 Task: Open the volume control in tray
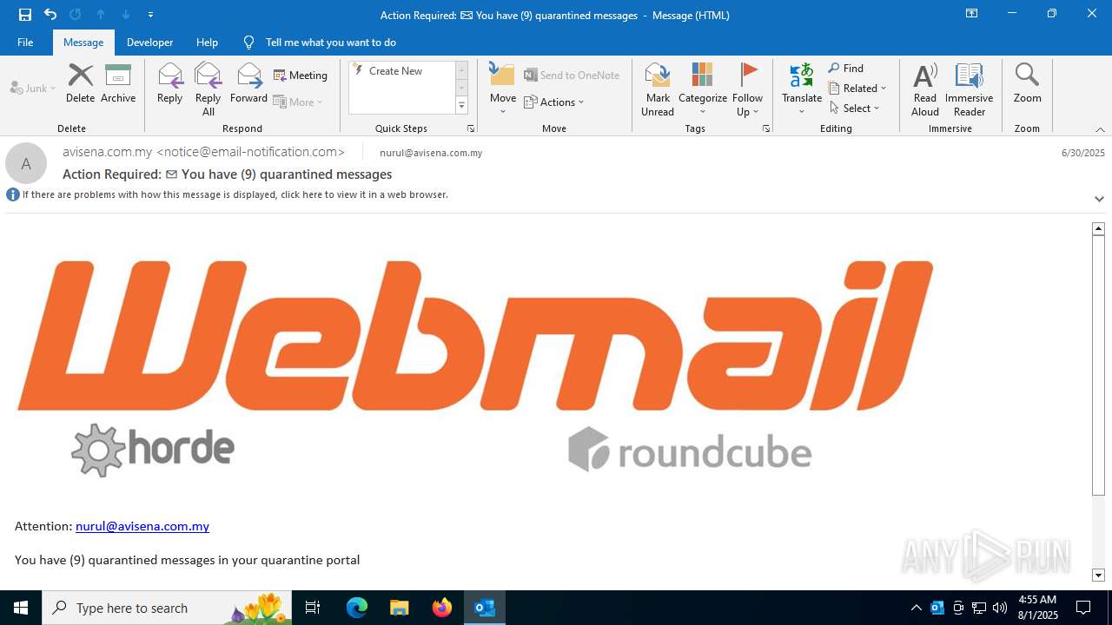pos(1000,608)
